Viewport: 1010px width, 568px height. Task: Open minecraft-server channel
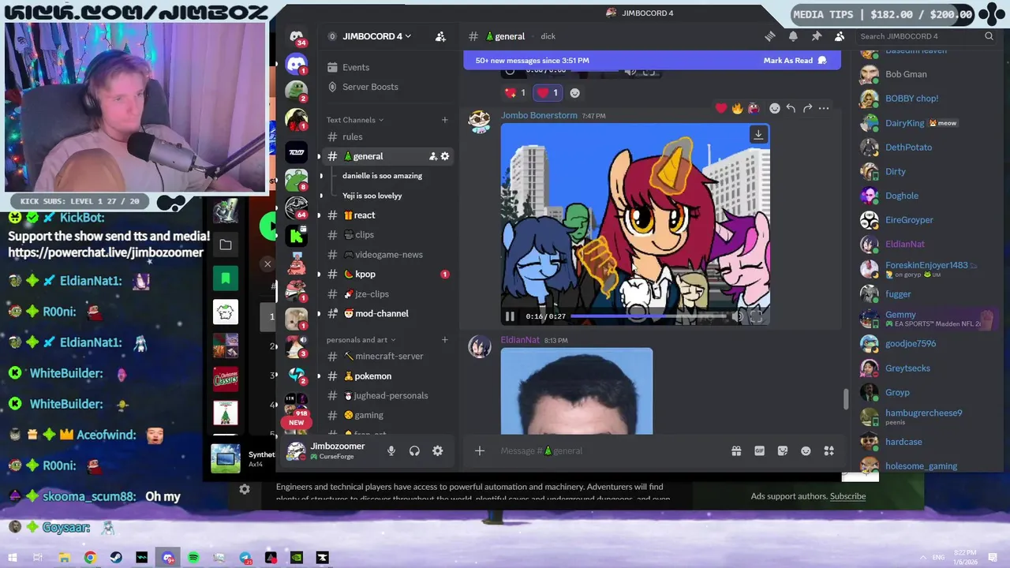click(x=387, y=357)
